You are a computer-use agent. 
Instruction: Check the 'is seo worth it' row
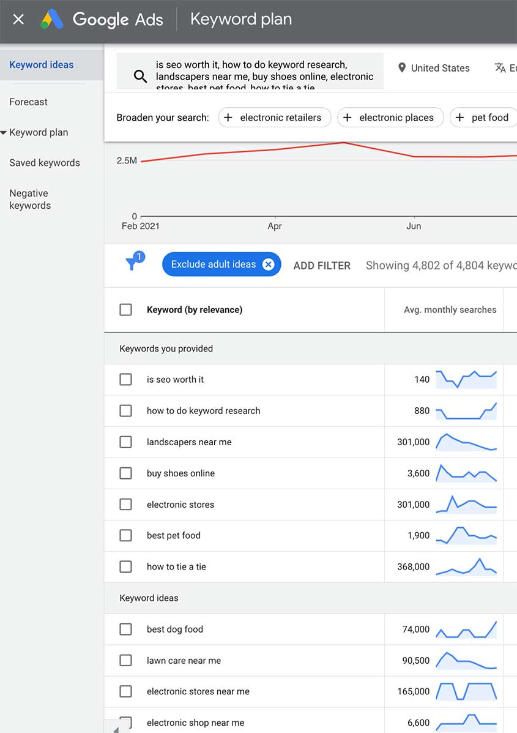click(x=125, y=379)
